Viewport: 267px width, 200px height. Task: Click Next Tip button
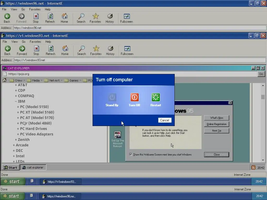(x=217, y=131)
